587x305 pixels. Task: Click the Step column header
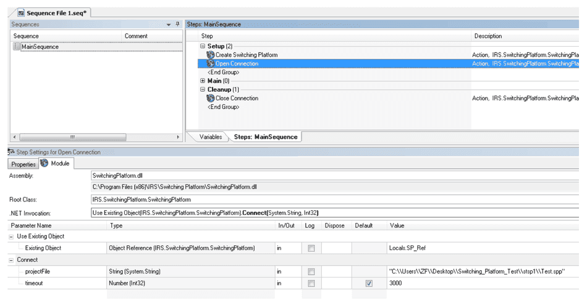(334, 36)
